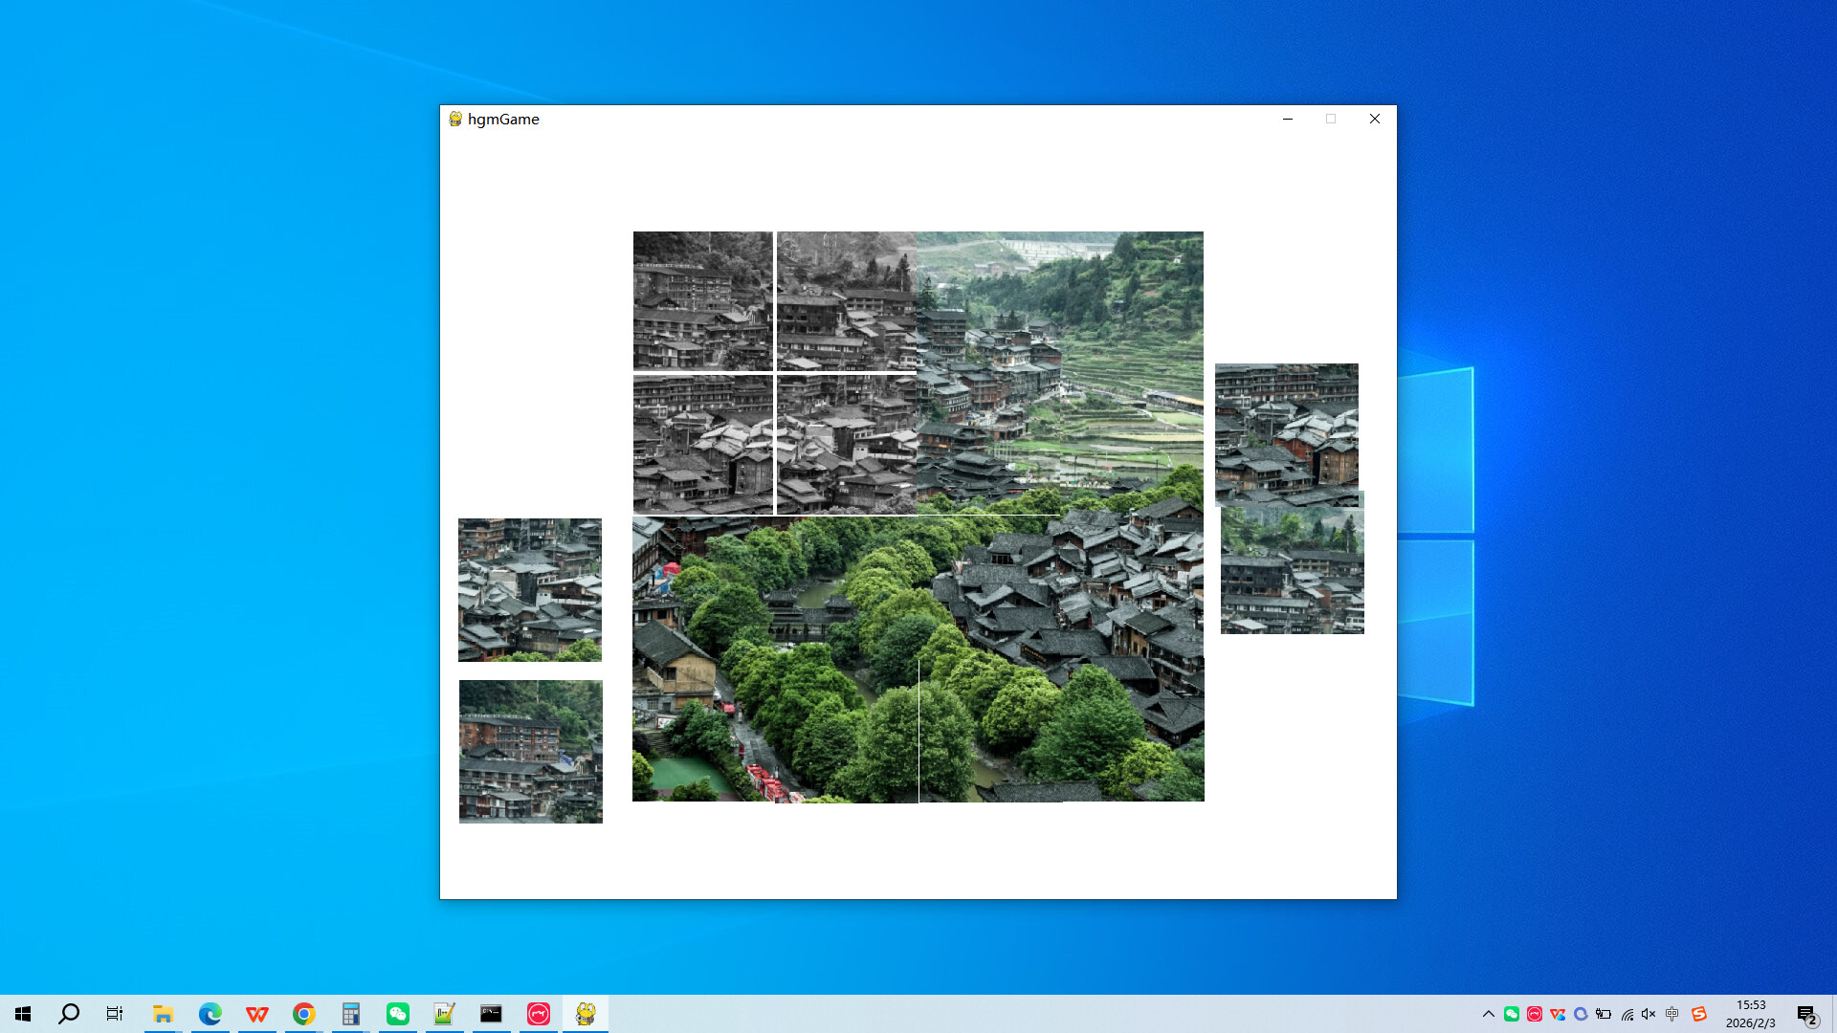Unmute the system volume in the tray
The width and height of the screenshot is (1837, 1033).
1647,1013
